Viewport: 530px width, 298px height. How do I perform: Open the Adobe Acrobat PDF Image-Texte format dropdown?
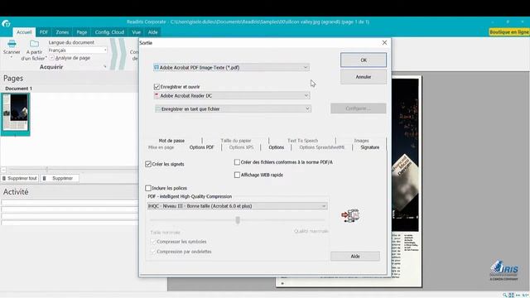231,68
